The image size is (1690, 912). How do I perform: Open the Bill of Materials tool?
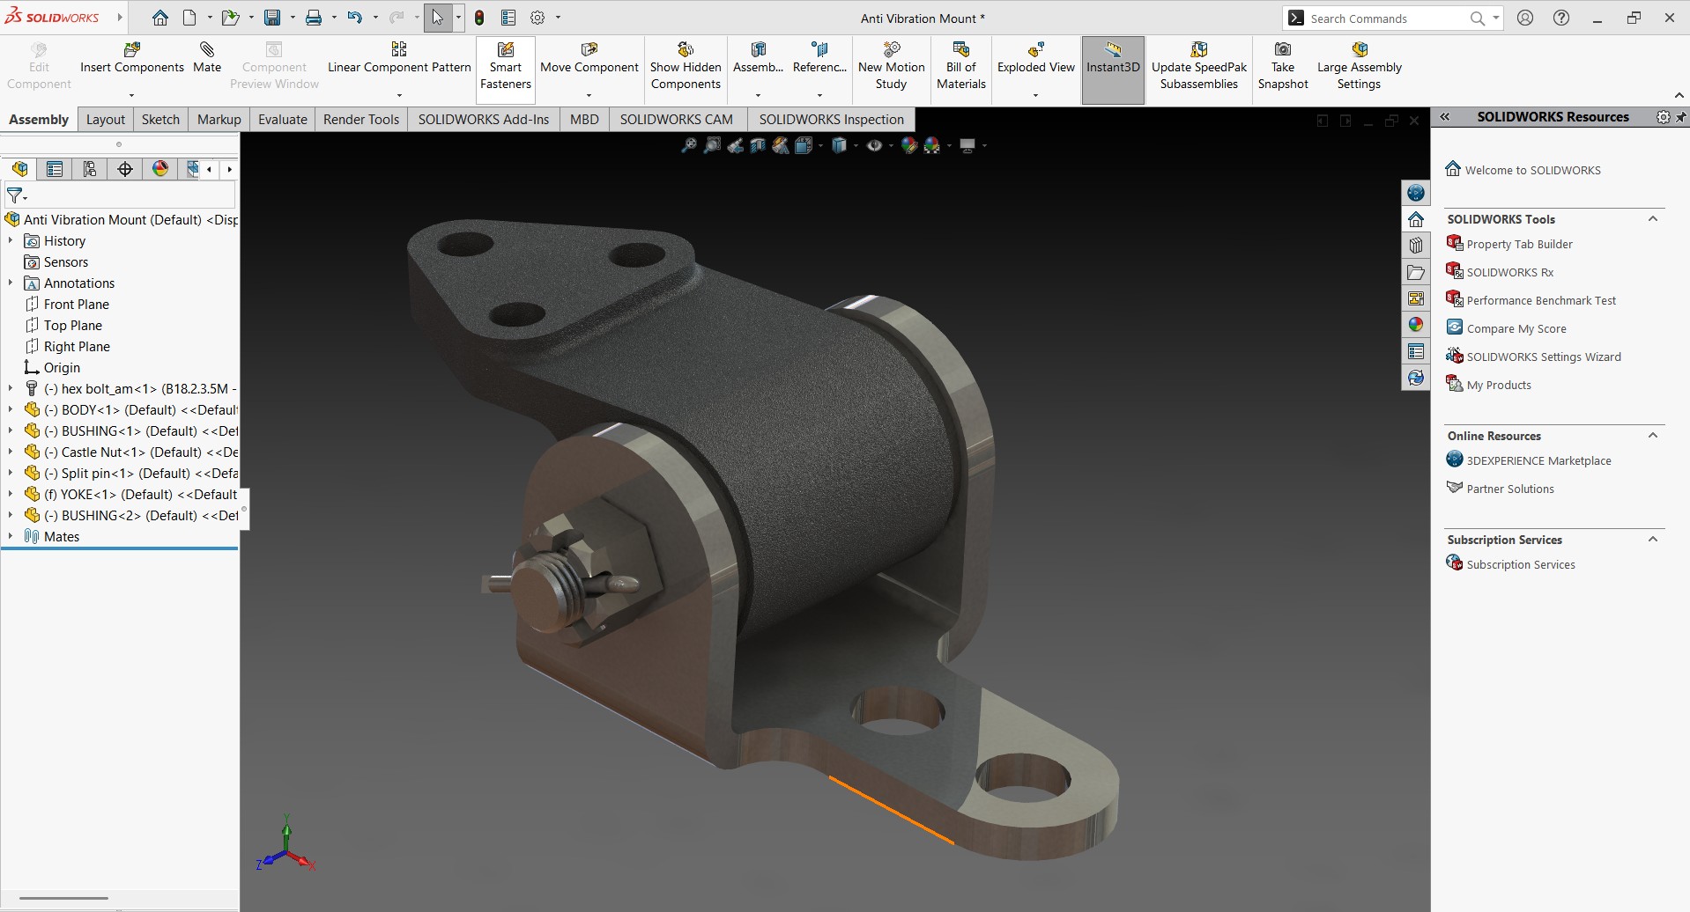point(961,67)
